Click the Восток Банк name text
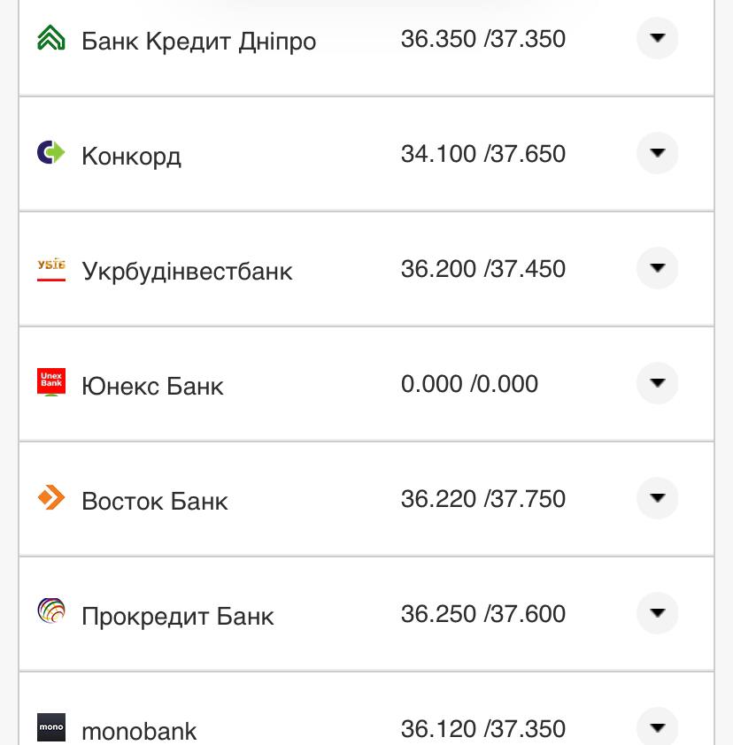Viewport: 733px width, 745px height. [x=155, y=500]
